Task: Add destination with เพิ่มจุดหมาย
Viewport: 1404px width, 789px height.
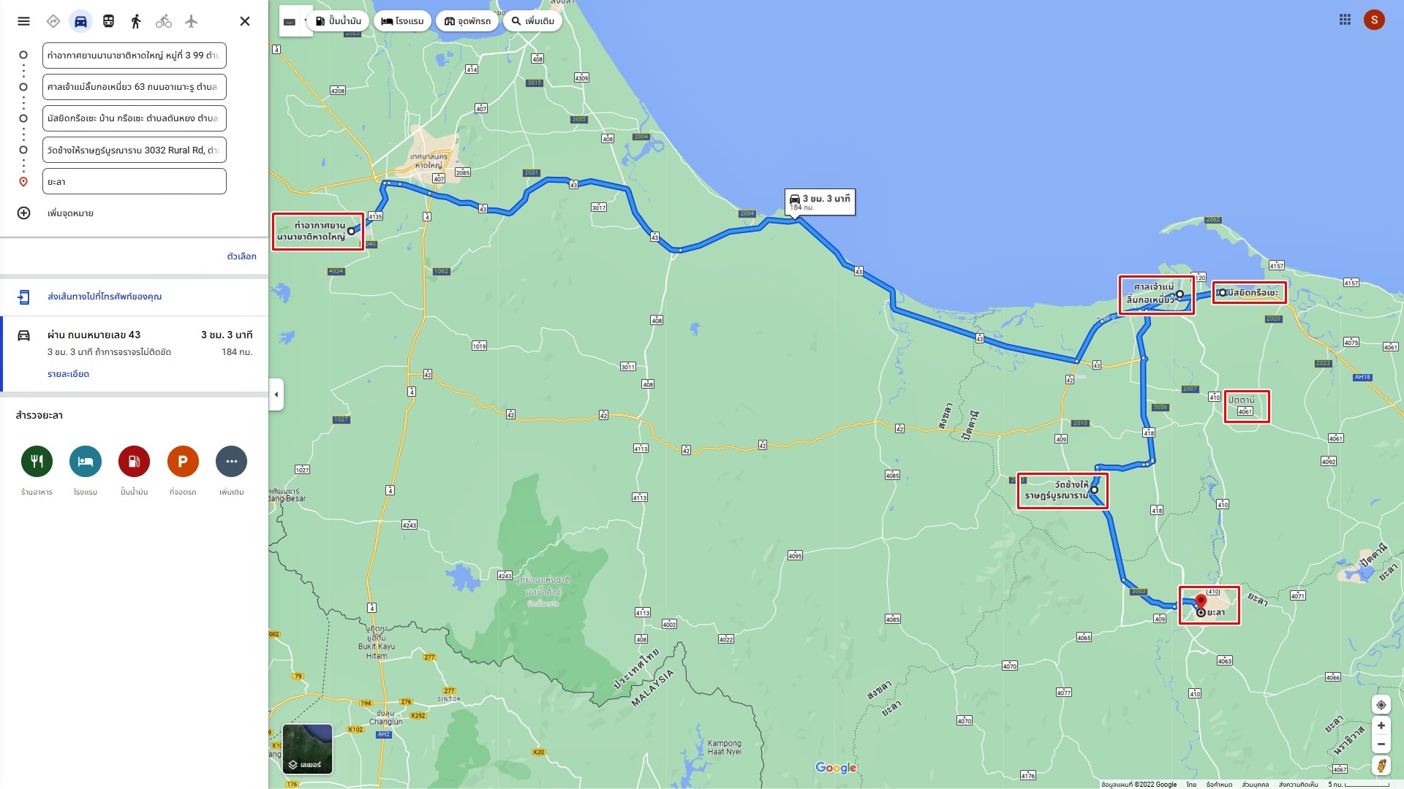Action: [x=70, y=213]
